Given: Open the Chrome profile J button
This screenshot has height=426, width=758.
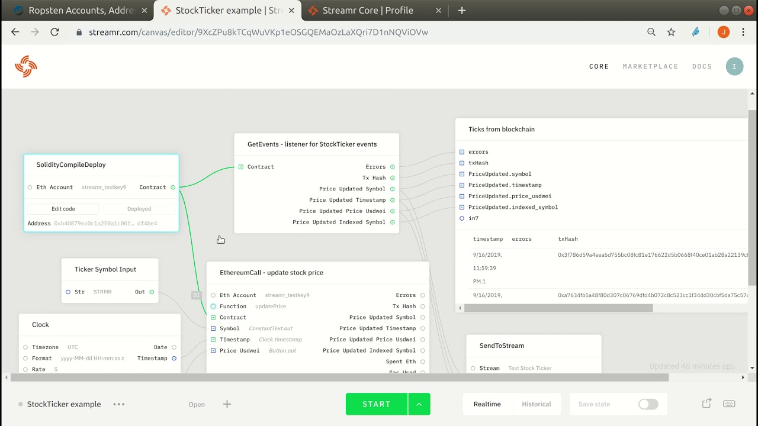Looking at the screenshot, I should (723, 32).
